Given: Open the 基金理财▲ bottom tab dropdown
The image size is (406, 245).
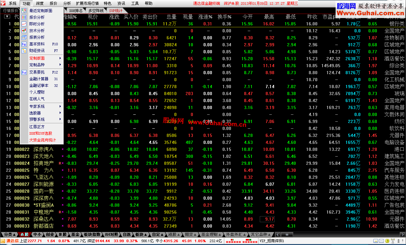Looking at the screenshot, I should coord(211,235).
